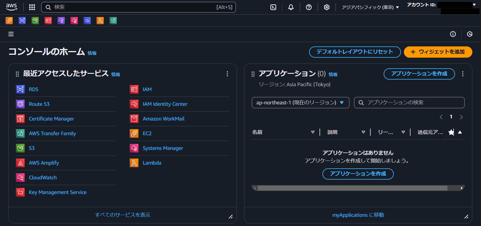The width and height of the screenshot is (481, 226).
Task: Open the AWS logo home link
Action: [x=12, y=7]
